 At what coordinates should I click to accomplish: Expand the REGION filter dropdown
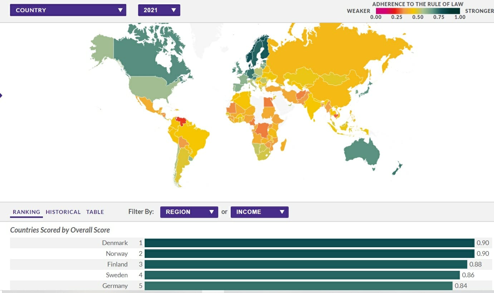point(189,212)
